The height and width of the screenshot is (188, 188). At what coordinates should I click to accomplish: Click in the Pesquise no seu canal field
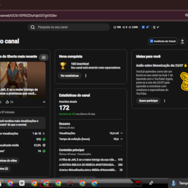click(x=69, y=27)
